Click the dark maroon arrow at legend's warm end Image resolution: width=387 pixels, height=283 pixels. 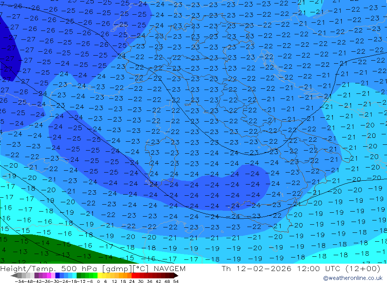coord(176,276)
